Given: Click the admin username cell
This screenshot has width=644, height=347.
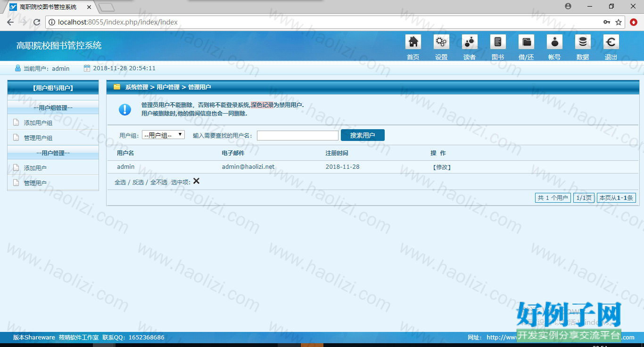Looking at the screenshot, I should point(126,167).
